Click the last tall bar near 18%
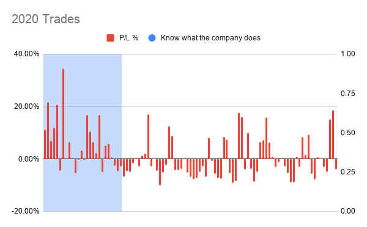This screenshot has width=367, height=227. tap(333, 135)
